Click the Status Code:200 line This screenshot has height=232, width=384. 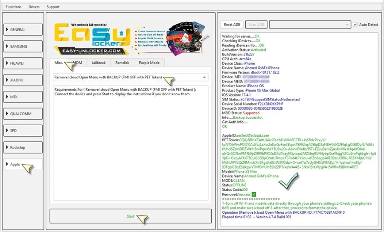tap(235, 189)
